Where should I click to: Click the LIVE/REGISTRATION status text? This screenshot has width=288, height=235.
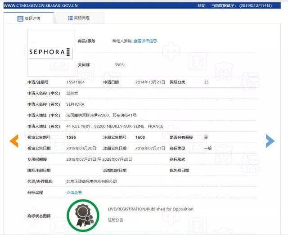[x=150, y=209]
